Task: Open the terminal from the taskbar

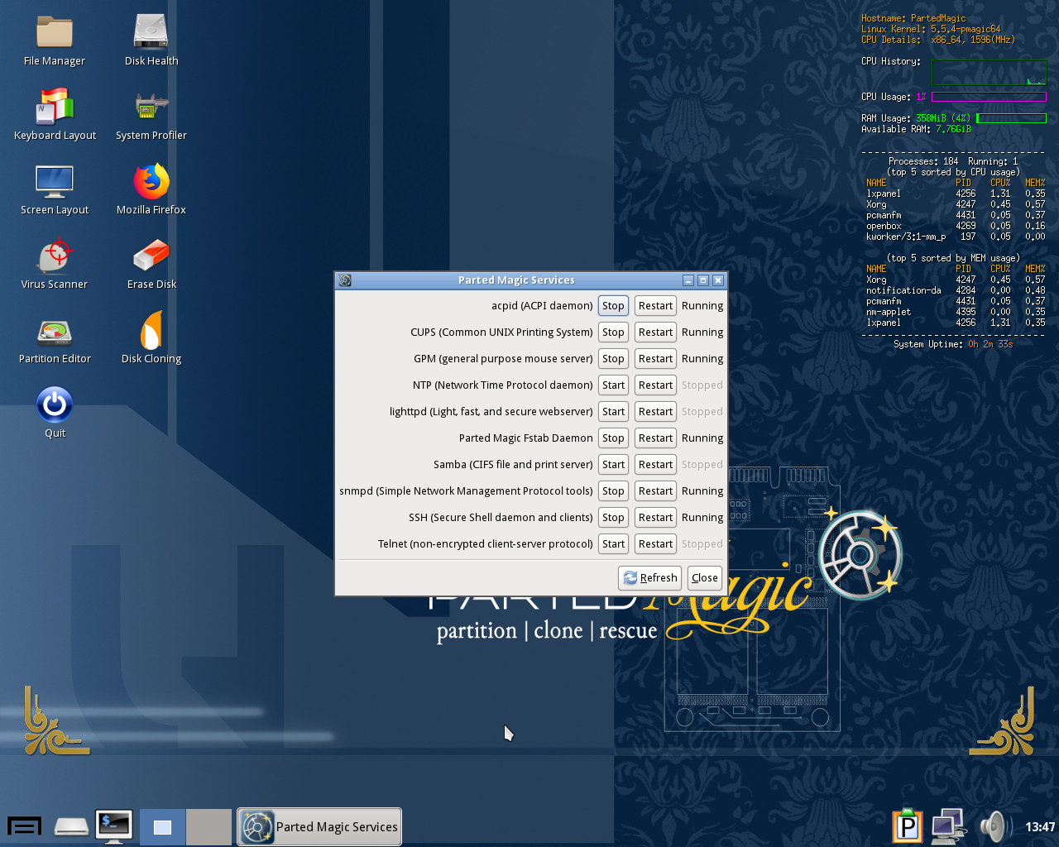Action: (113, 826)
